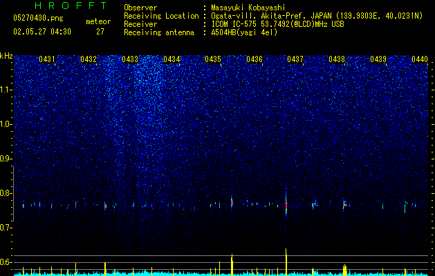
Task: Click the HROFFT title text
Action: pyautogui.click(x=71, y=6)
